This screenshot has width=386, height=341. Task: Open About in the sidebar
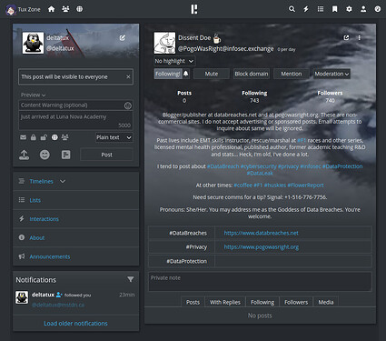click(x=37, y=237)
